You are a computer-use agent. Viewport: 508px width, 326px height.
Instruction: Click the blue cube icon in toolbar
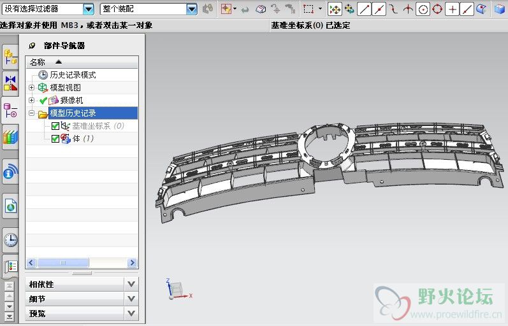tap(500, 9)
